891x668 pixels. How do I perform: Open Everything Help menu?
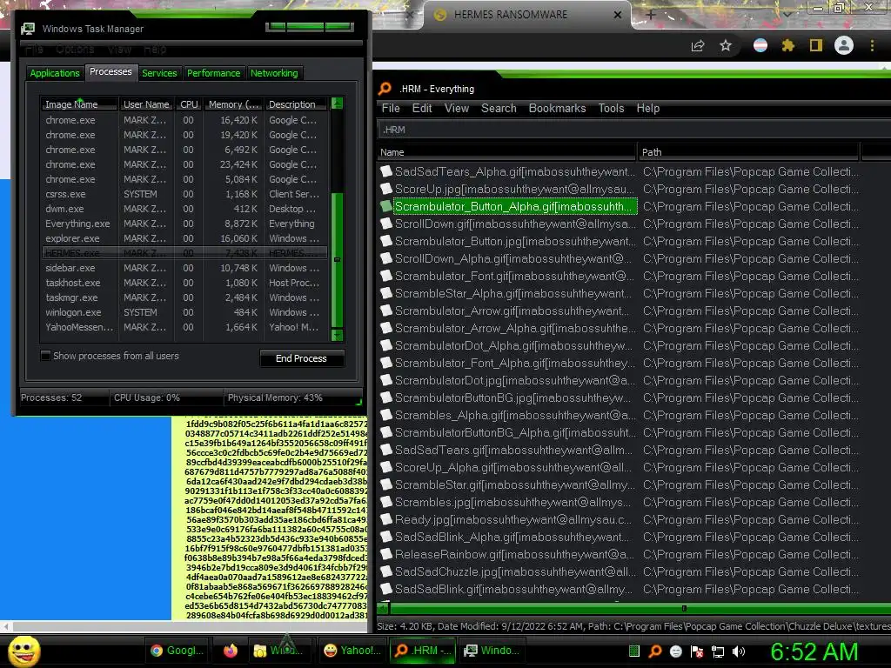pyautogui.click(x=647, y=108)
